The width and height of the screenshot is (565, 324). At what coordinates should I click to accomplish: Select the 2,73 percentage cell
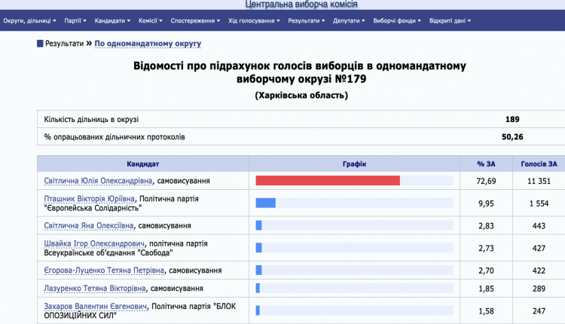click(x=486, y=248)
